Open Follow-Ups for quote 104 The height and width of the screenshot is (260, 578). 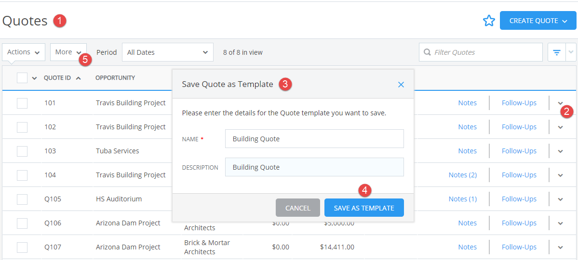click(519, 175)
